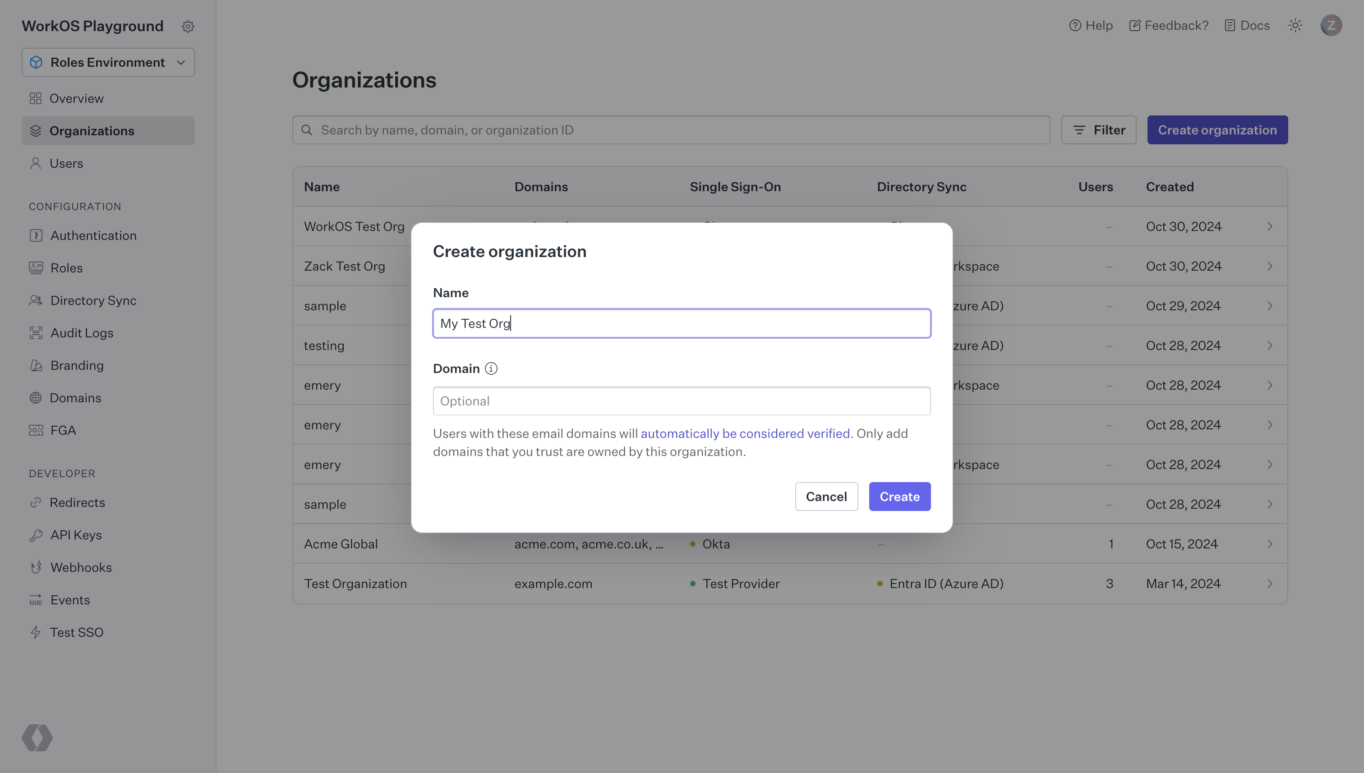Screen dimensions: 1364x773
Task: Expand the Test Organization row
Action: 1270,583
